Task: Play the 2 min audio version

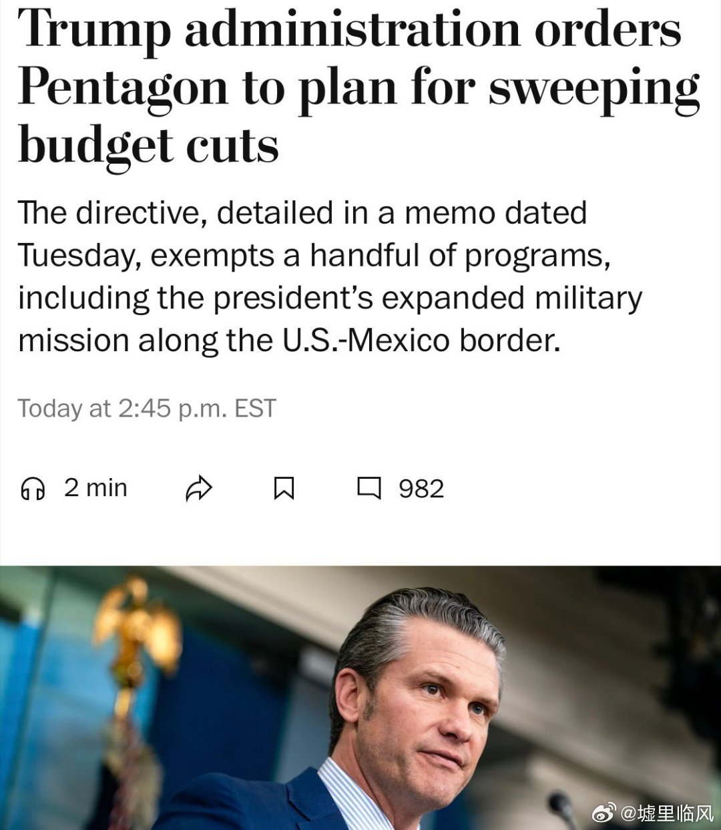Action: coord(73,488)
